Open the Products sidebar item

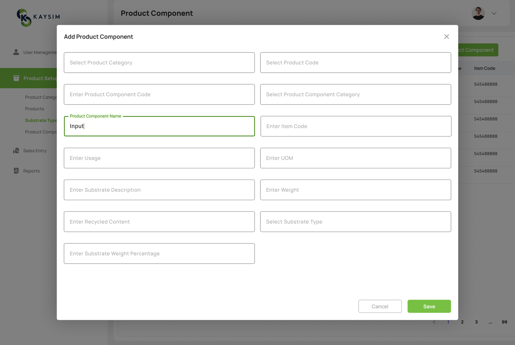[x=34, y=109]
